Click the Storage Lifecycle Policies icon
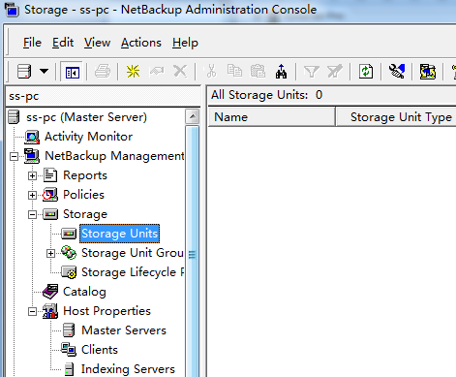This screenshot has height=377, width=456. click(x=69, y=272)
